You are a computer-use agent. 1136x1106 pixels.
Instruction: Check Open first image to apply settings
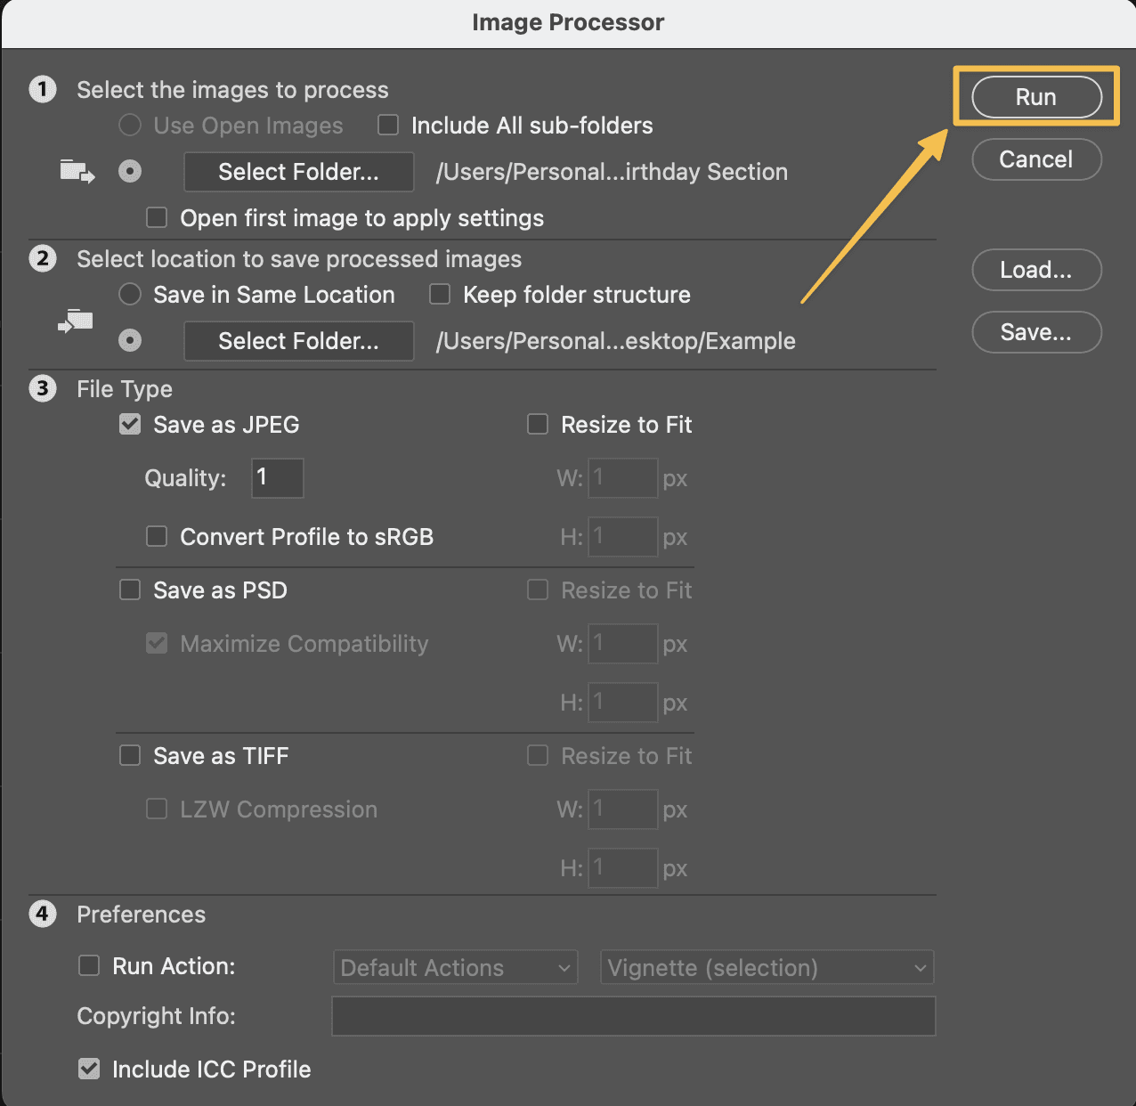pyautogui.click(x=156, y=217)
